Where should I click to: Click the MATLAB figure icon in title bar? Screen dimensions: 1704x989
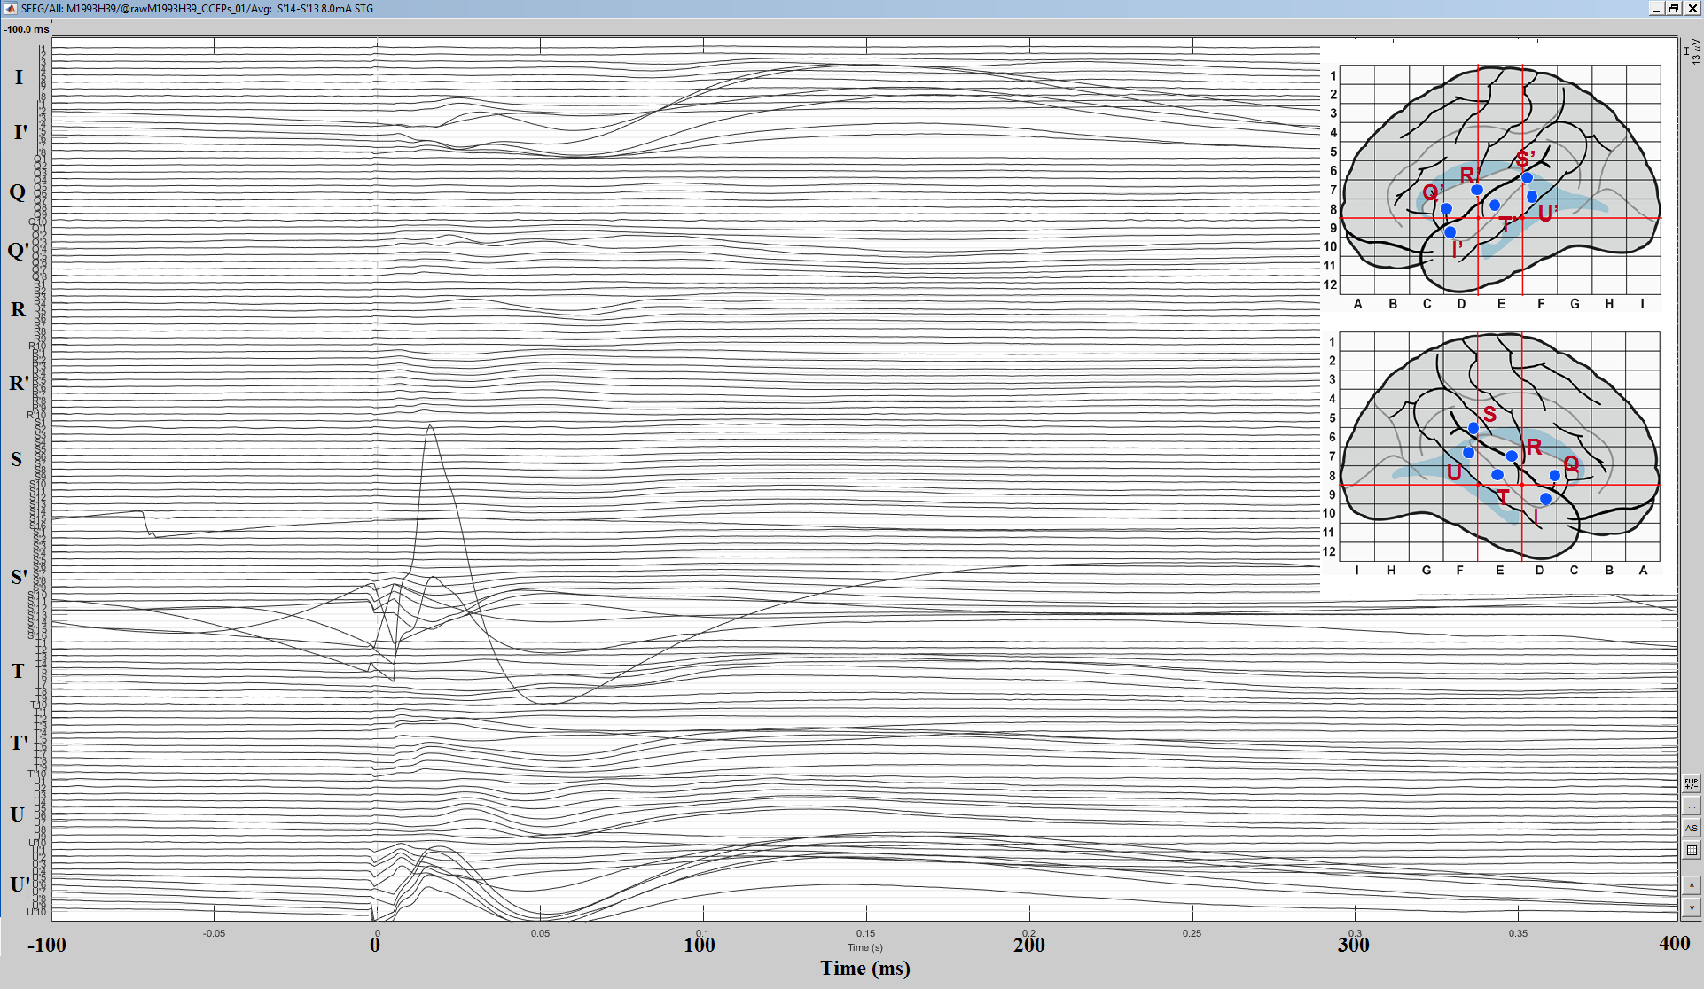11,8
